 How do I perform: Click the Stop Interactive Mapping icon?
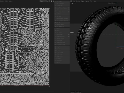[55, 20]
